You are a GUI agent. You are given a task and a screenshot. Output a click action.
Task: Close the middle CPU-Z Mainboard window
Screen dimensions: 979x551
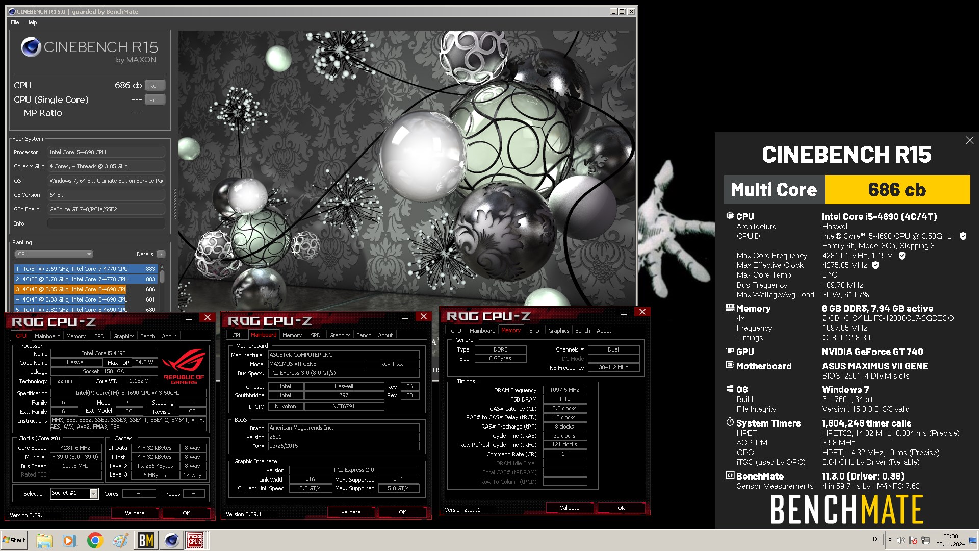tap(423, 317)
